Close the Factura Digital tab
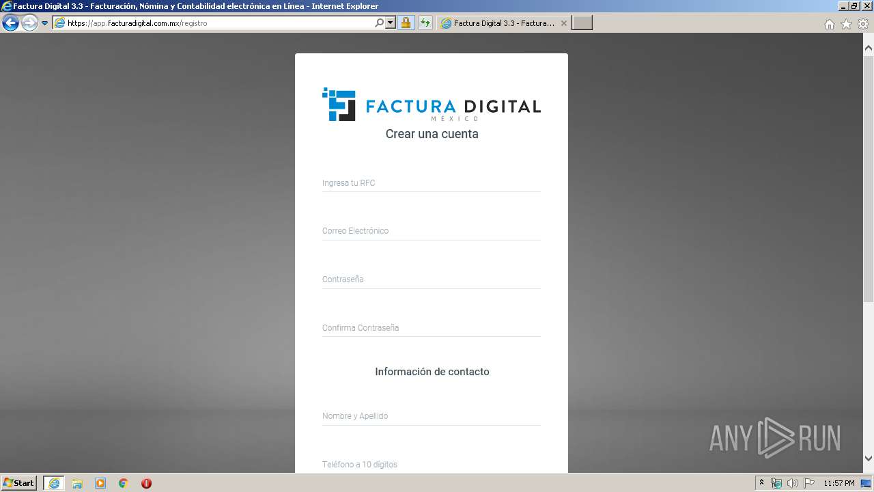Screen dimensions: 874x492 pyautogui.click(x=563, y=23)
